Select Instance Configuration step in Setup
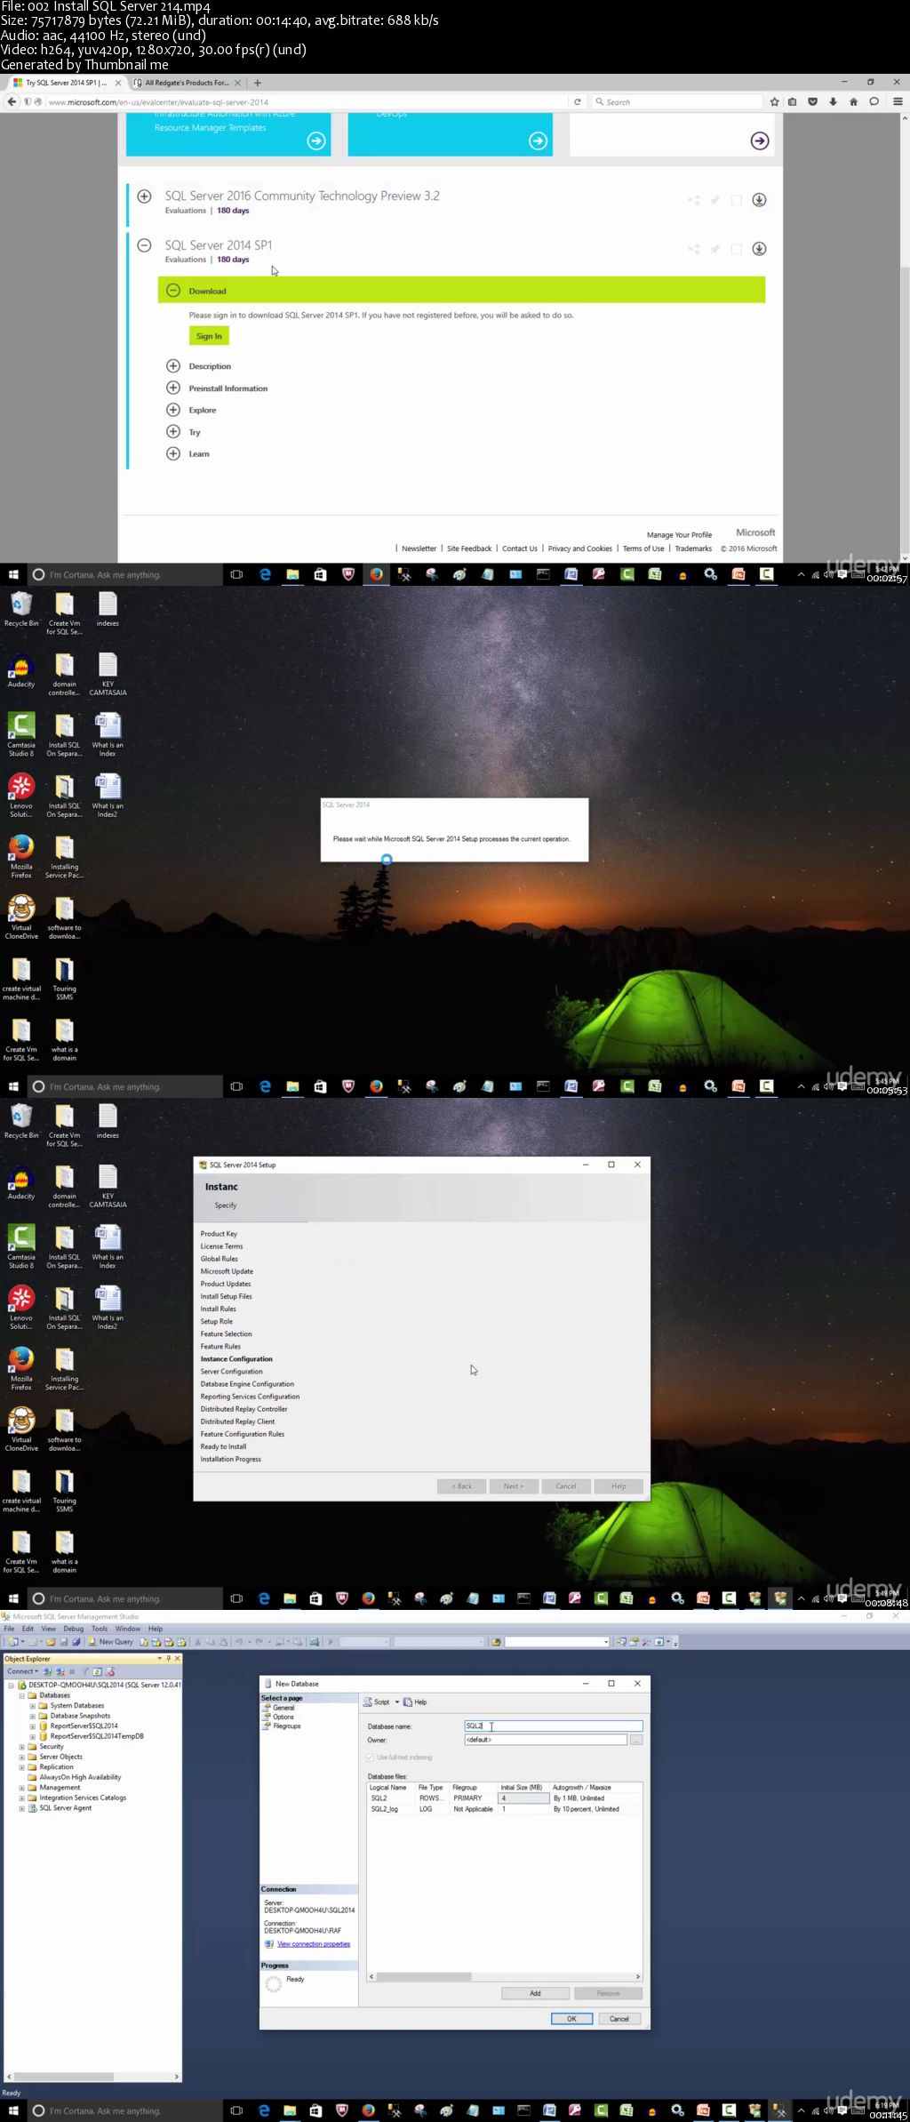 pos(236,1359)
